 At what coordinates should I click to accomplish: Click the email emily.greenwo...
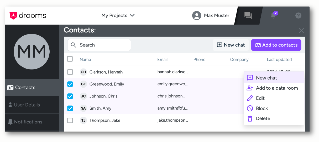(x=173, y=84)
